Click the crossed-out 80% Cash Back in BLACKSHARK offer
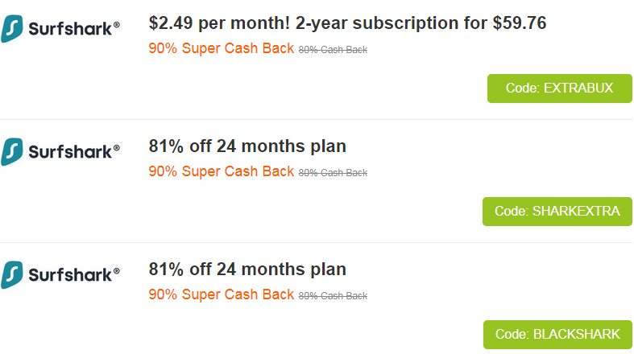634x354 pixels. [333, 296]
